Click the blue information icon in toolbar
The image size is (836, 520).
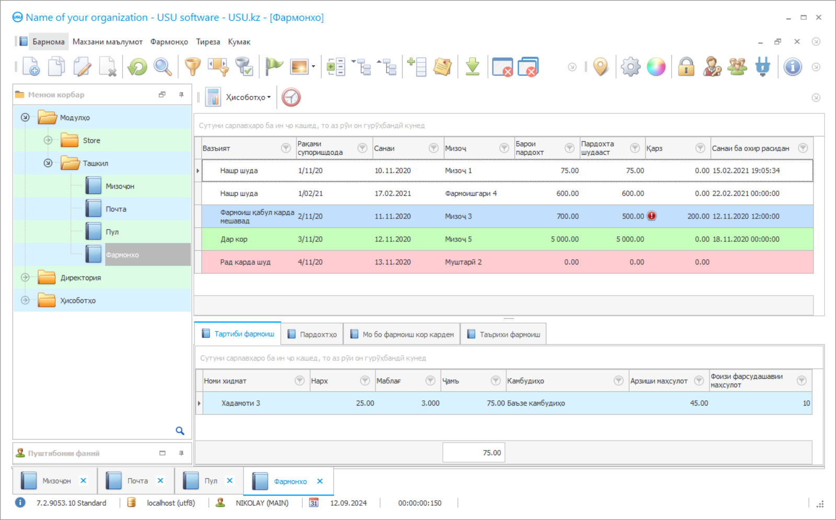click(x=793, y=67)
